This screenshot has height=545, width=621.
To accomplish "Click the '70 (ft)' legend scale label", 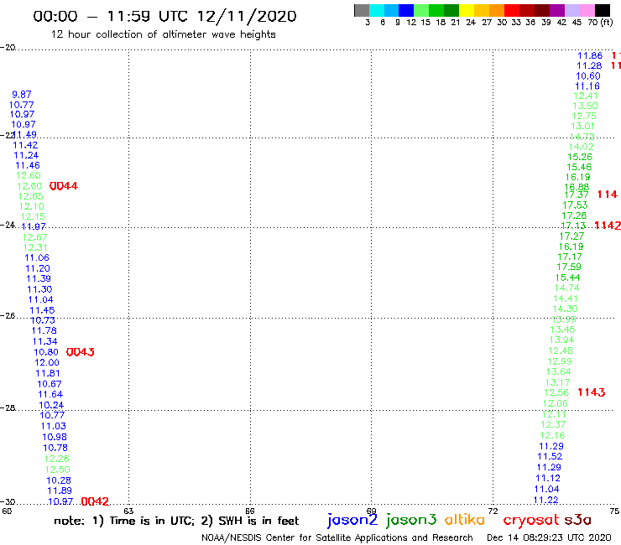I will click(x=600, y=23).
